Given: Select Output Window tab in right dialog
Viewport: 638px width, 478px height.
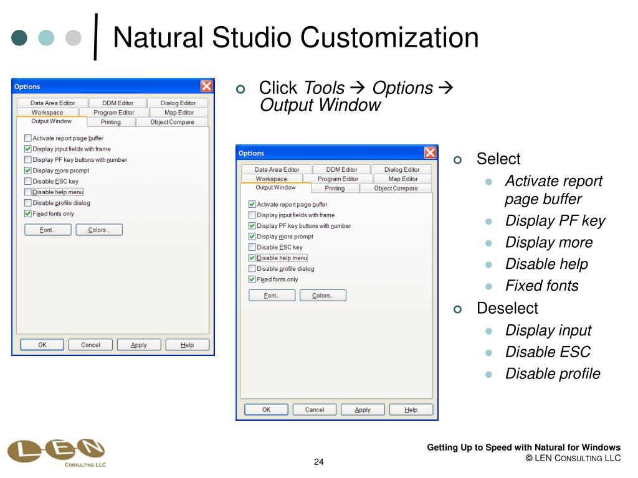Looking at the screenshot, I should pyautogui.click(x=275, y=187).
